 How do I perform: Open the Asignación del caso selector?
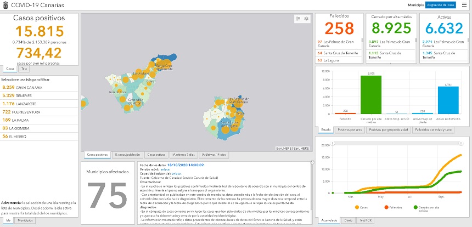(441, 5)
